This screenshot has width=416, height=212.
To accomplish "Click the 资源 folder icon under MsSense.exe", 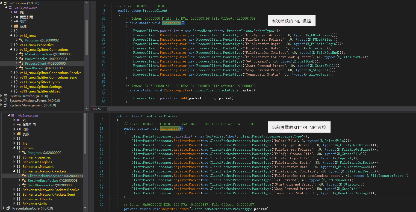I will pos(19,134).
